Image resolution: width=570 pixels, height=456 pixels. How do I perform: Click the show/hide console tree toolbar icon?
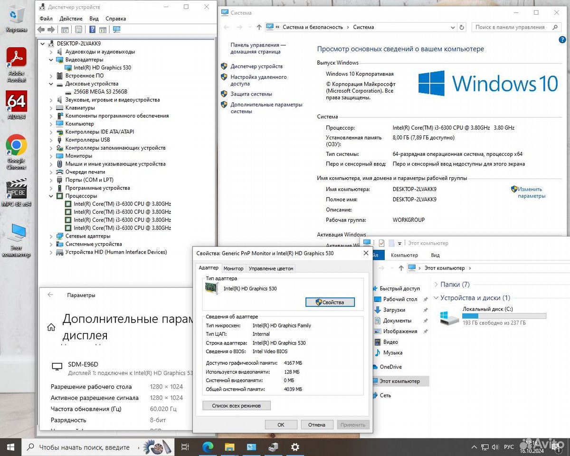tap(65, 29)
